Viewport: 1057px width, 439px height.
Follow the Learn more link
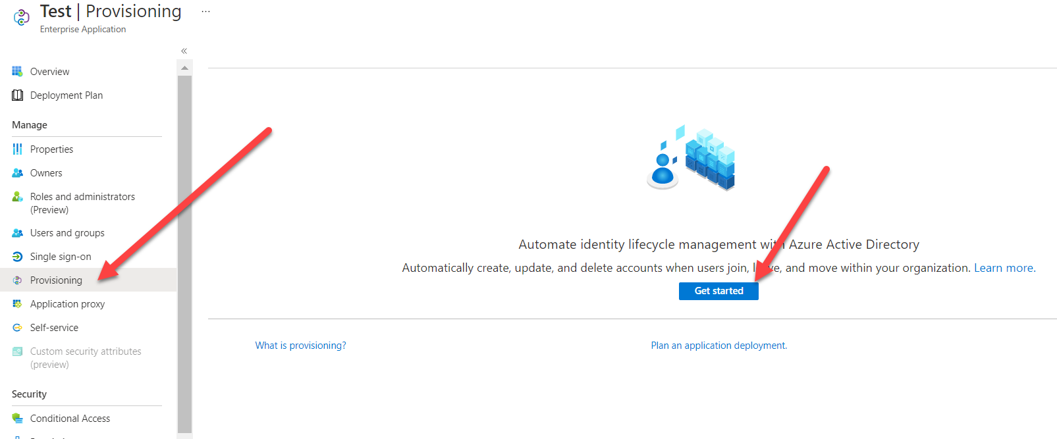click(1004, 268)
